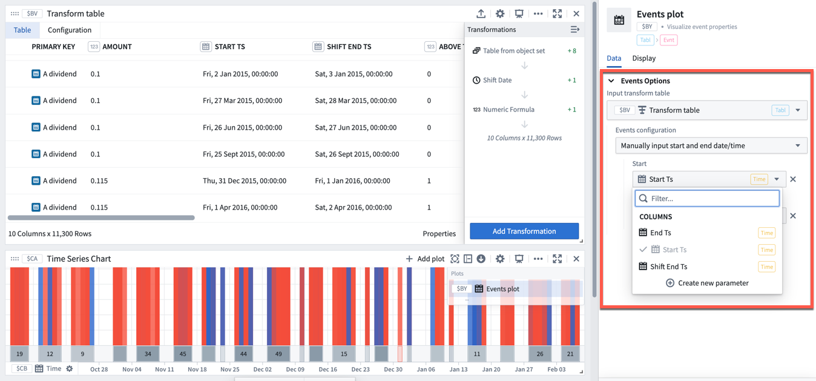
Task: Remove the Start Ts parameter with X
Action: [793, 179]
